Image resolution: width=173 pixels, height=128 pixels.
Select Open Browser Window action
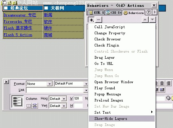click(x=122, y=82)
